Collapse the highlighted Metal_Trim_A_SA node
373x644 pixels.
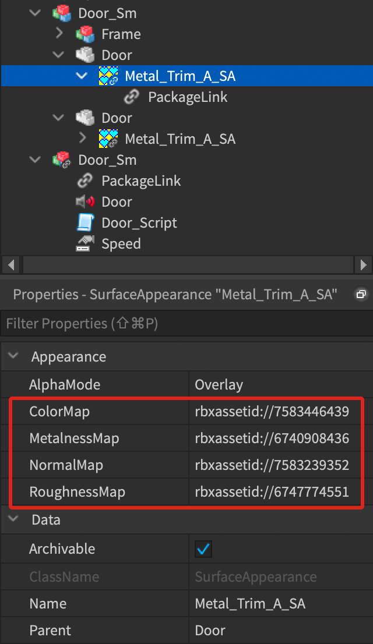pyautogui.click(x=82, y=76)
